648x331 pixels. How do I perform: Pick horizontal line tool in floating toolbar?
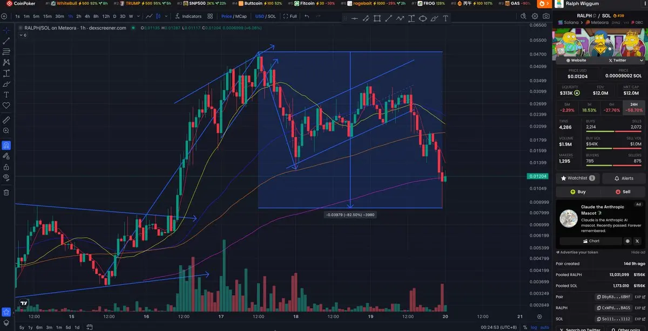click(x=354, y=18)
